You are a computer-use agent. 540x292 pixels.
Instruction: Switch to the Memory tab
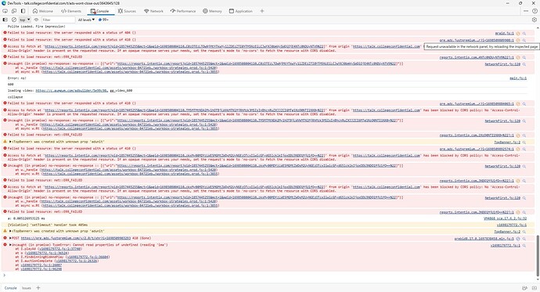click(212, 11)
